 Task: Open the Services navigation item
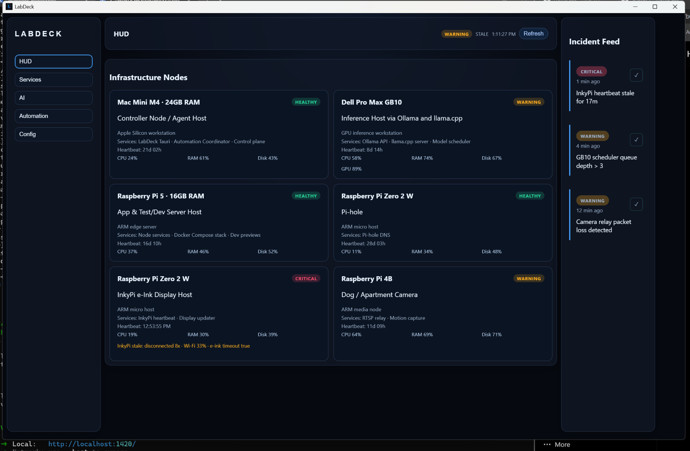54,79
